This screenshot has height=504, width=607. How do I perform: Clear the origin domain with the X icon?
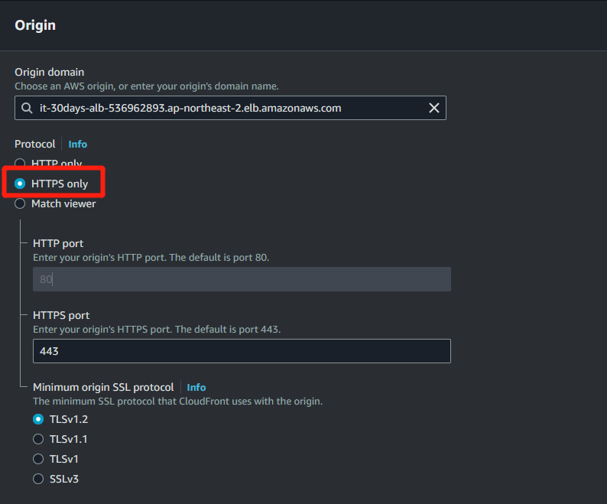[434, 108]
